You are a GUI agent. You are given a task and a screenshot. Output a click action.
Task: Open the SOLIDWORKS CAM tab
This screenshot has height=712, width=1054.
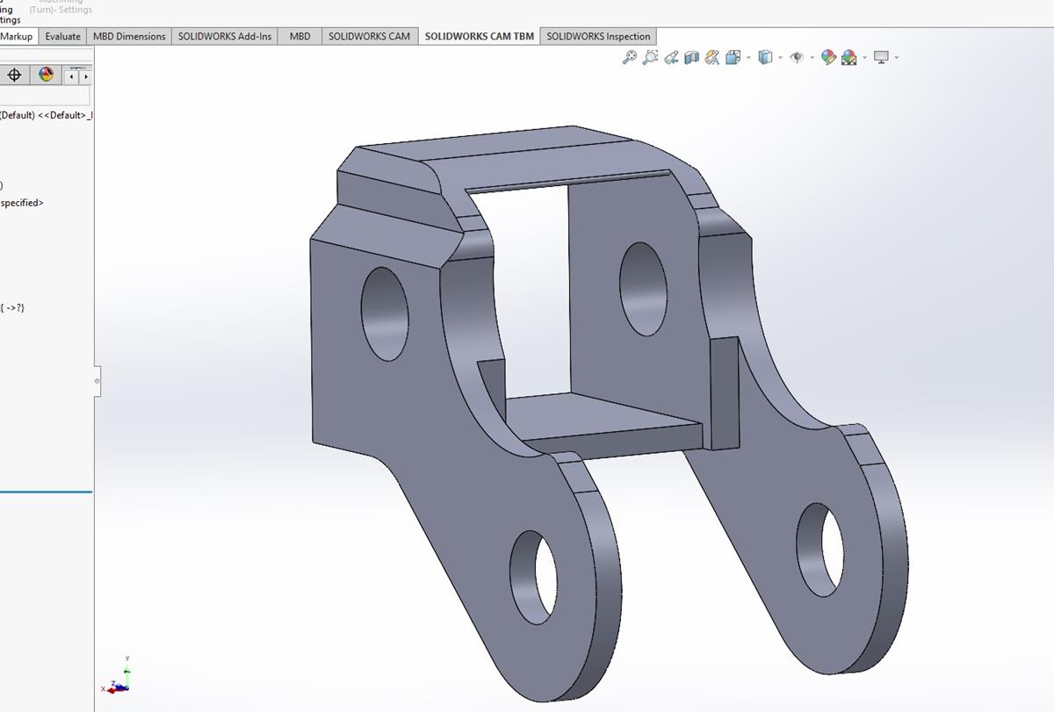(369, 36)
